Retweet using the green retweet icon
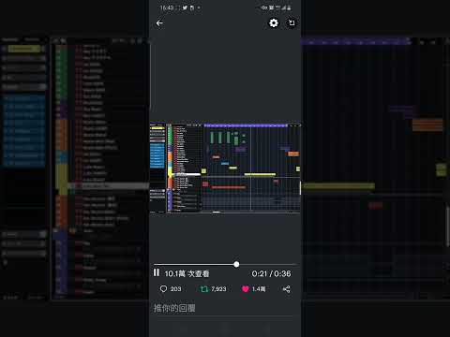The image size is (450, 337). point(204,289)
